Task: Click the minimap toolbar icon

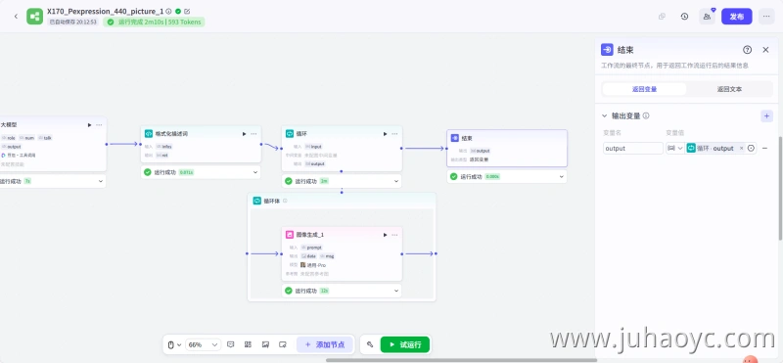Action: coord(265,344)
